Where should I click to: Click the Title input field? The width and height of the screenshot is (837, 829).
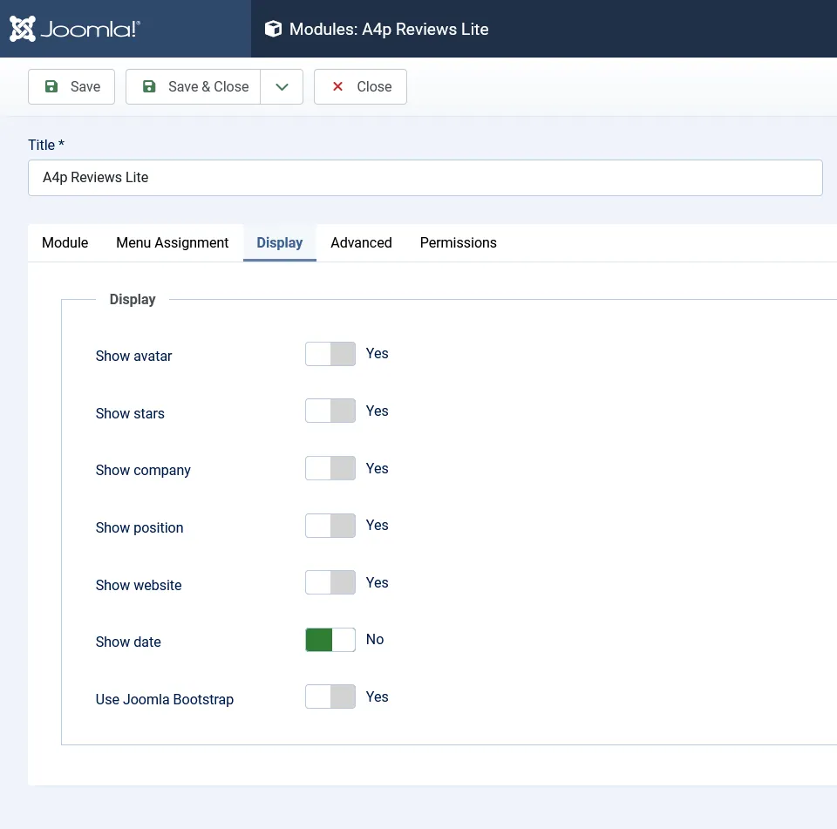(x=425, y=178)
